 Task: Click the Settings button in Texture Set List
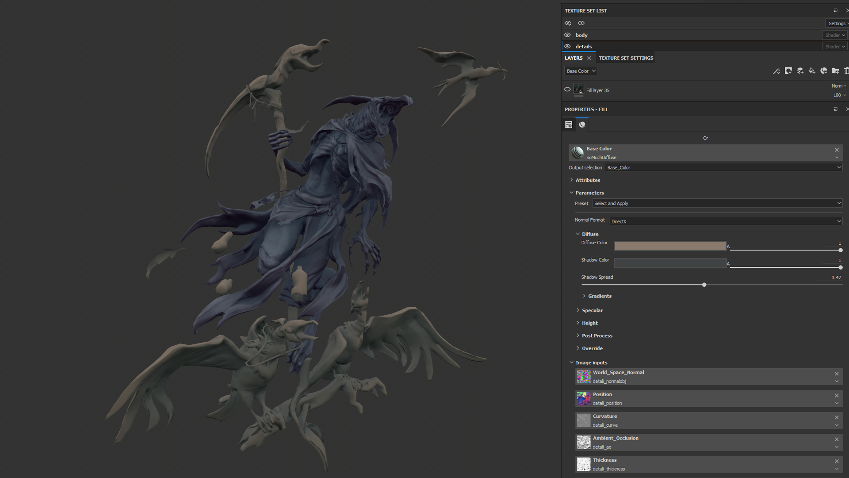point(837,23)
